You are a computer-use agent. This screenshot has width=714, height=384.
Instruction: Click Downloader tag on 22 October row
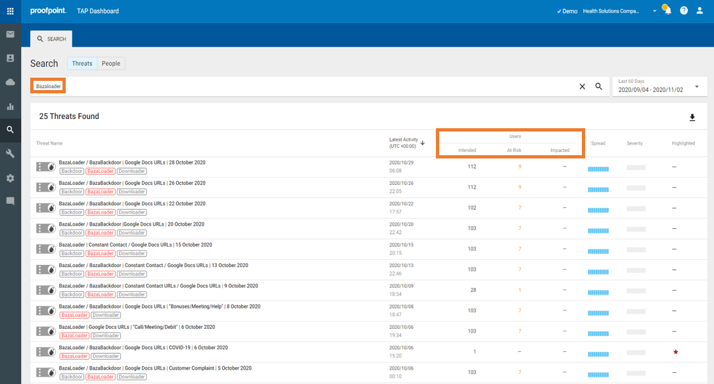(131, 212)
